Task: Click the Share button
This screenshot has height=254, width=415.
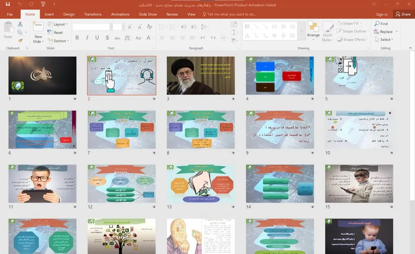Action: [x=403, y=14]
